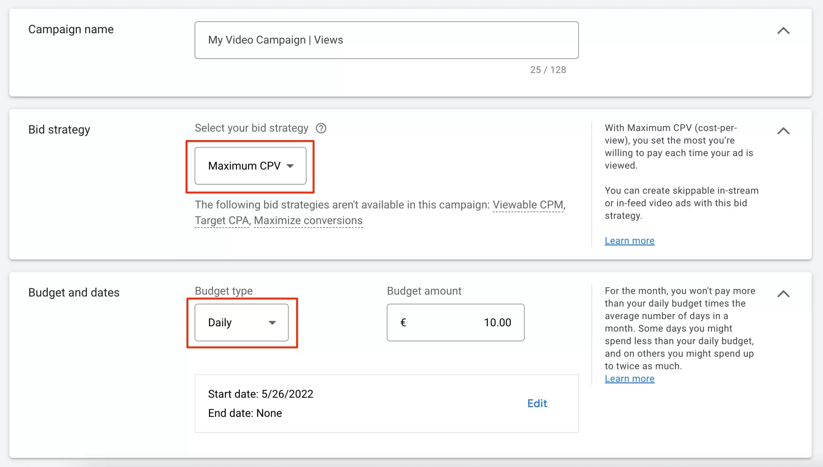Click the Maximize conversions underlined term

[308, 220]
